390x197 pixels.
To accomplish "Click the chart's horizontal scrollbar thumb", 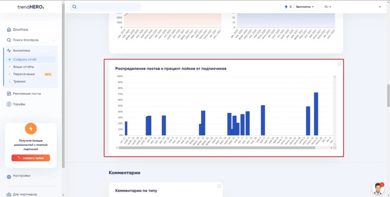I will (x=217, y=148).
